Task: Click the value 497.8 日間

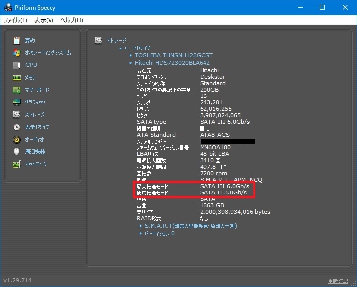Action: coord(213,167)
